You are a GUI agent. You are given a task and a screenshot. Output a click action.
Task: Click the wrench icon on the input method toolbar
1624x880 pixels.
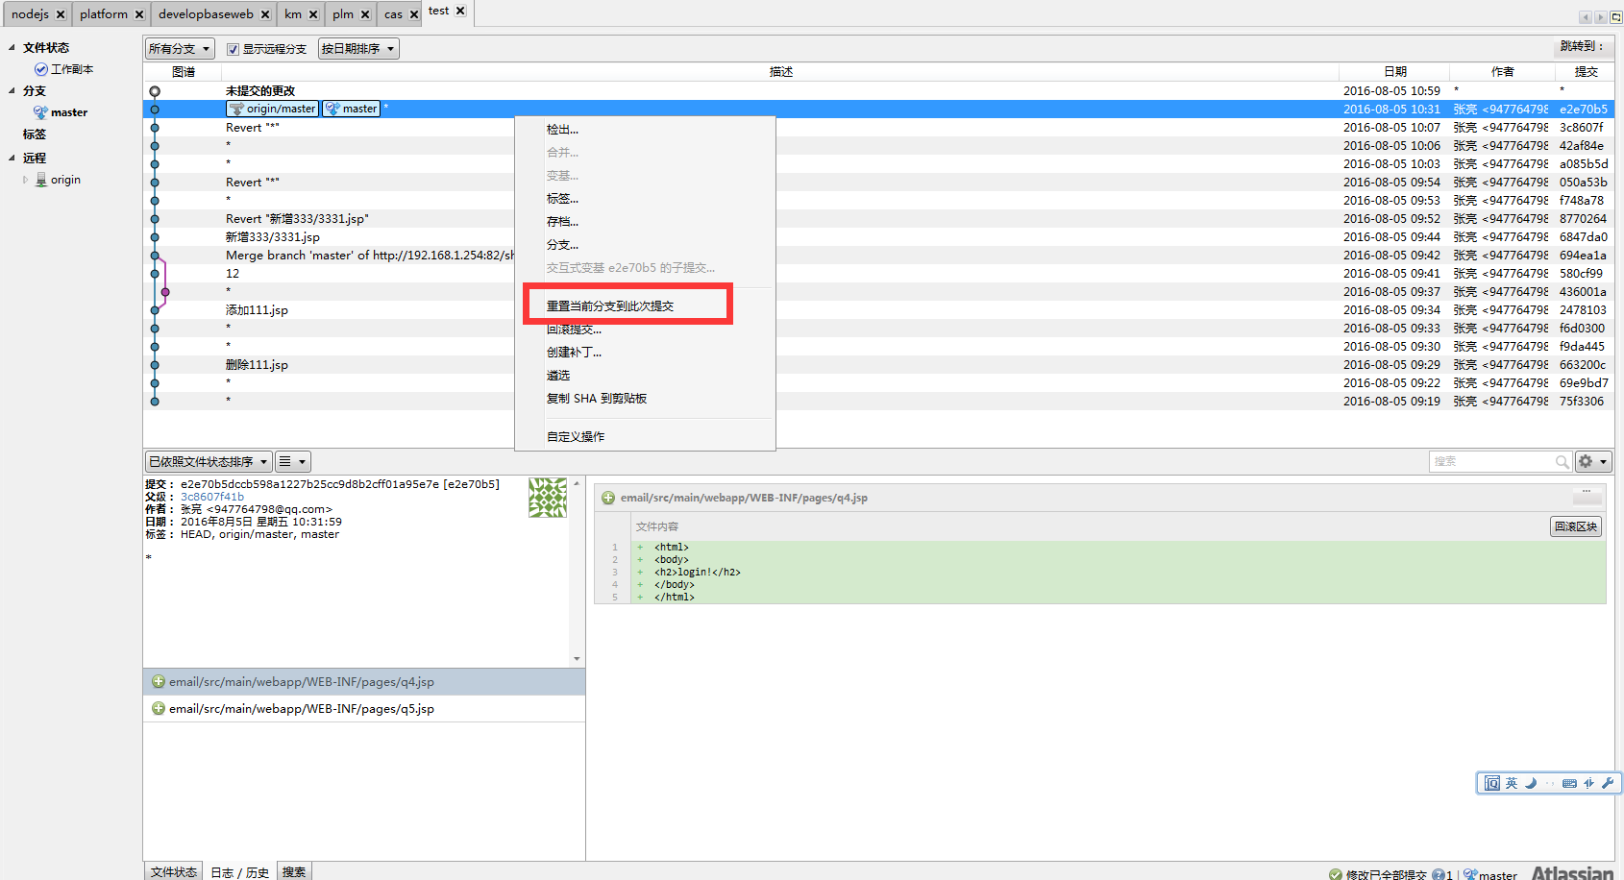click(x=1608, y=783)
